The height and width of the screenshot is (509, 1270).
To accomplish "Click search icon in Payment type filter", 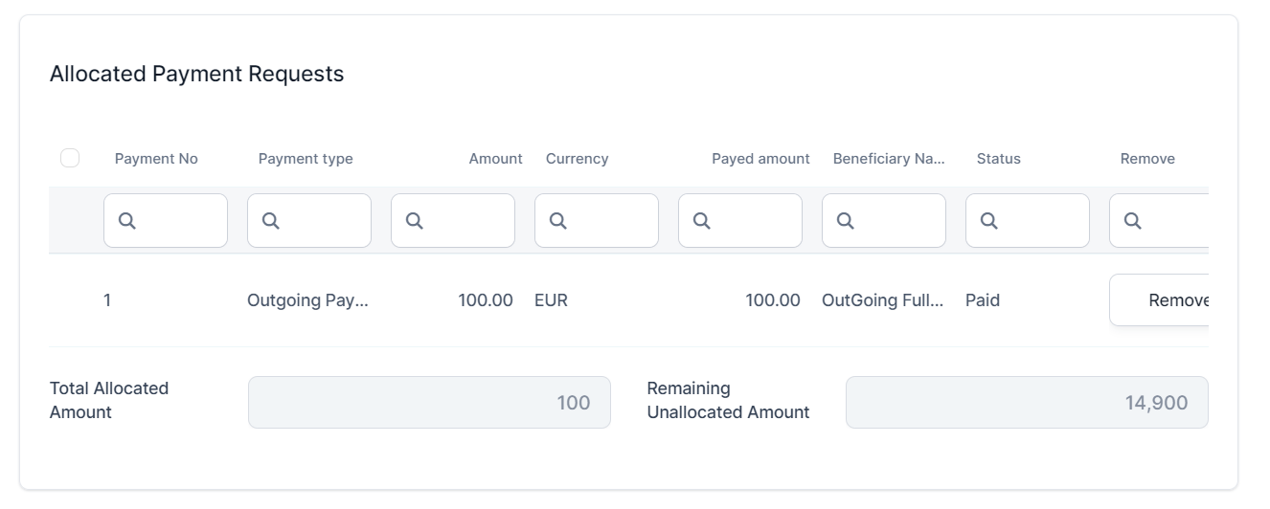I will click(271, 221).
